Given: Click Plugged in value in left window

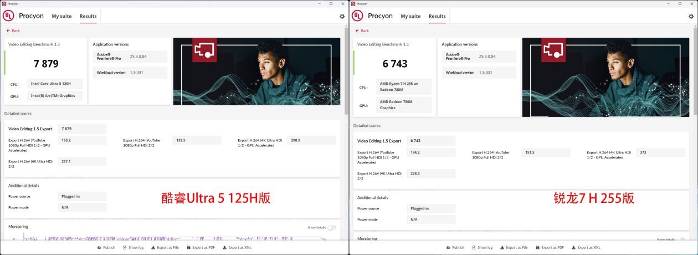Looking at the screenshot, I should point(82,196).
